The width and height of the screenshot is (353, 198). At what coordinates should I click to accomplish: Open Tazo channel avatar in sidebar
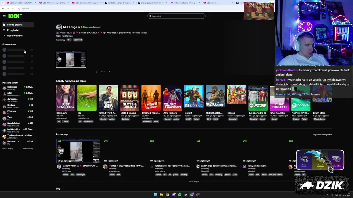pyautogui.click(x=4, y=118)
